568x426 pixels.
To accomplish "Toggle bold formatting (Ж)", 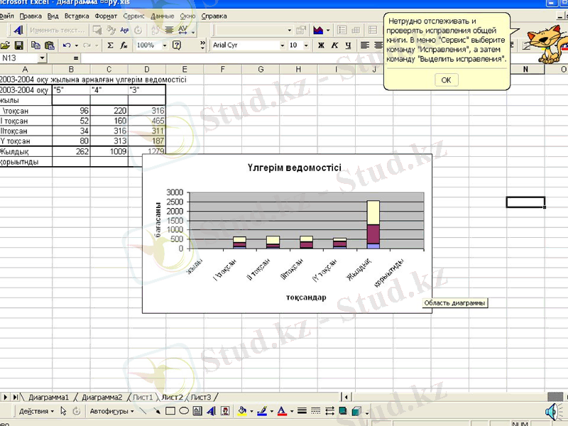I will 320,45.
